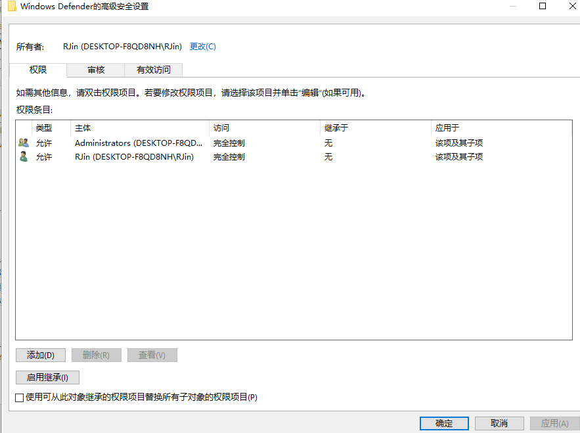Open the 审核 tab
Viewport: 580px width, 433px height.
tap(96, 70)
